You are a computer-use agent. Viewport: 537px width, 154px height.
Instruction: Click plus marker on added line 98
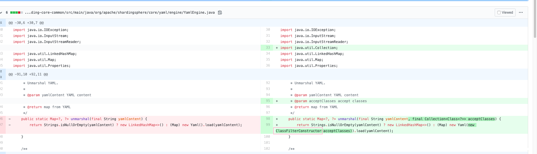tap(277, 119)
